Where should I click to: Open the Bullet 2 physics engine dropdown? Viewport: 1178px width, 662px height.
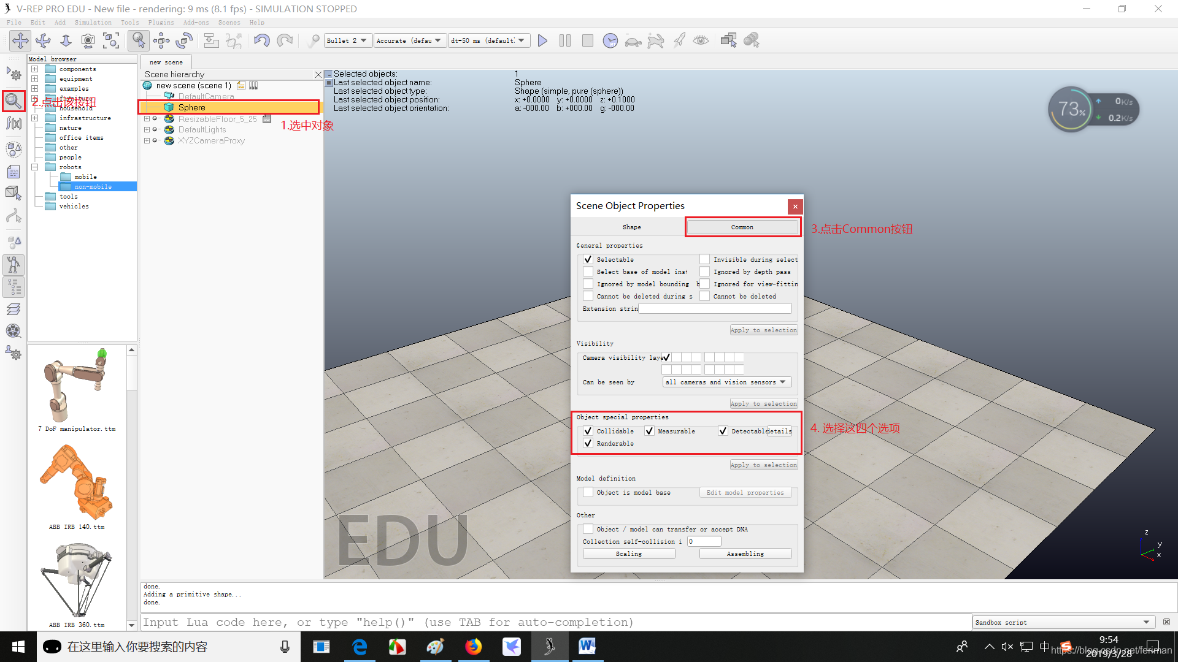(345, 40)
